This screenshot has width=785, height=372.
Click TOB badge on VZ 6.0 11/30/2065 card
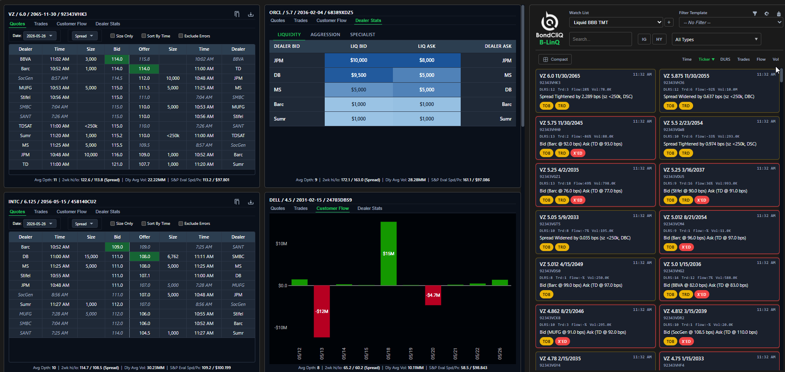tap(546, 106)
